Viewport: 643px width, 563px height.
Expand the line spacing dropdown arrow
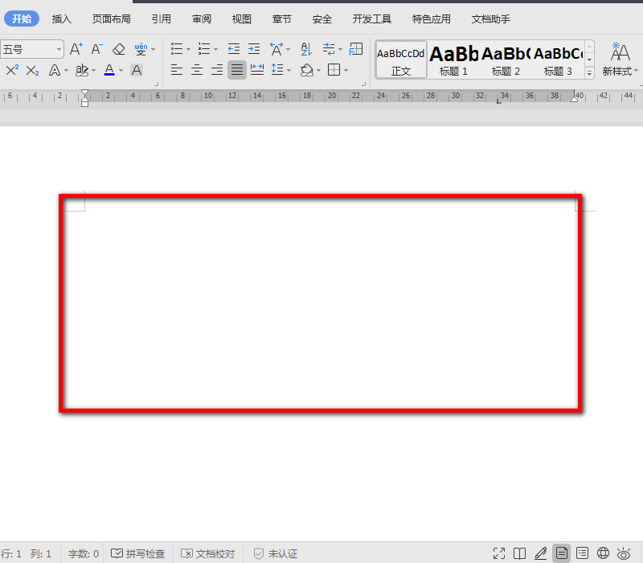point(289,71)
